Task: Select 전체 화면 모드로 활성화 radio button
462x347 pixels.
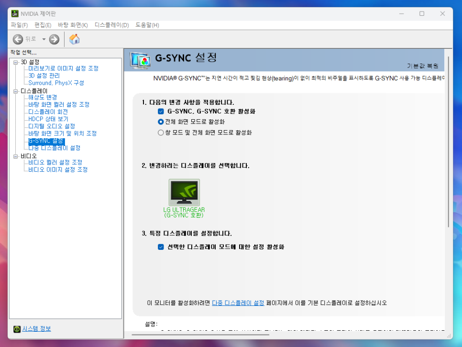Action: click(x=161, y=122)
